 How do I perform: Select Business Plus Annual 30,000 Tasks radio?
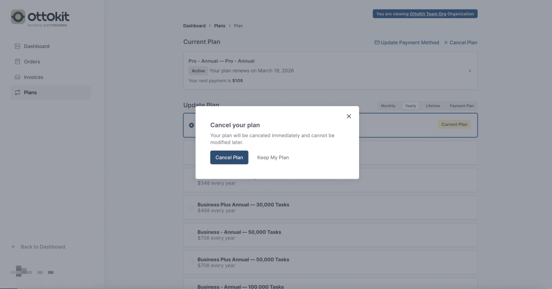[x=191, y=207]
